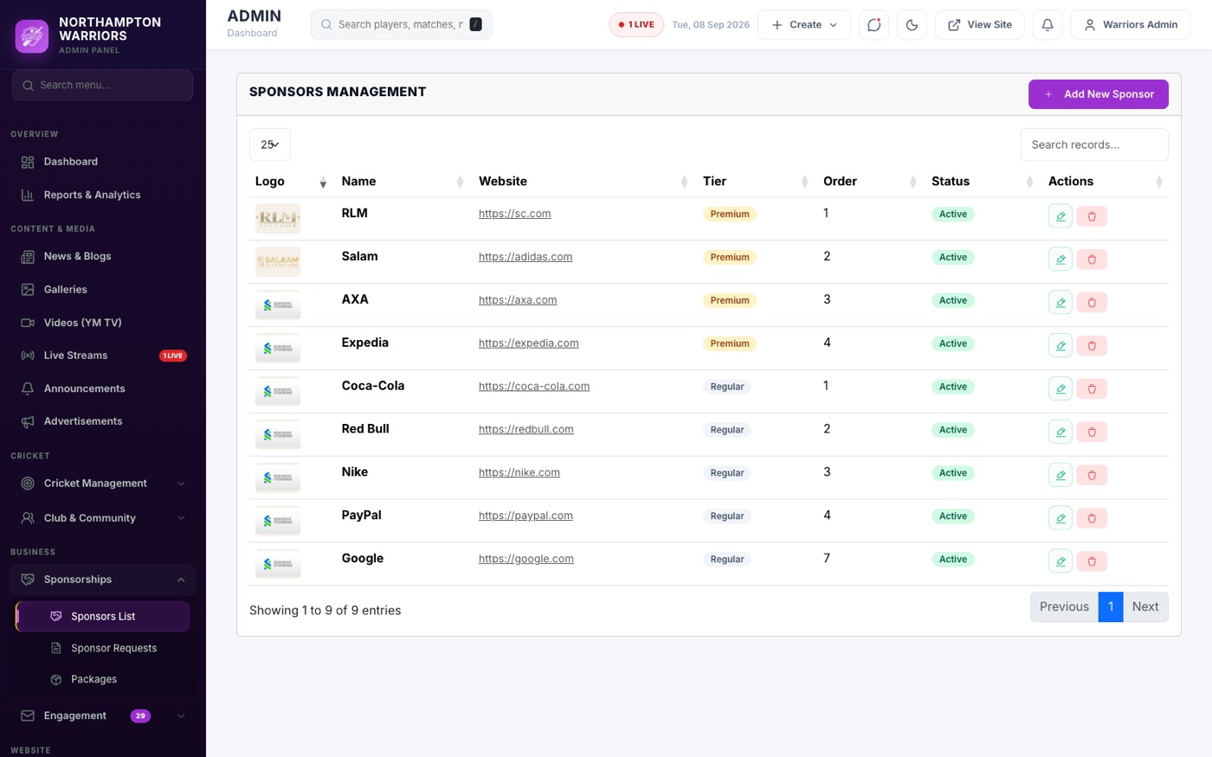Select Sponsors List submenu item

coord(103,617)
